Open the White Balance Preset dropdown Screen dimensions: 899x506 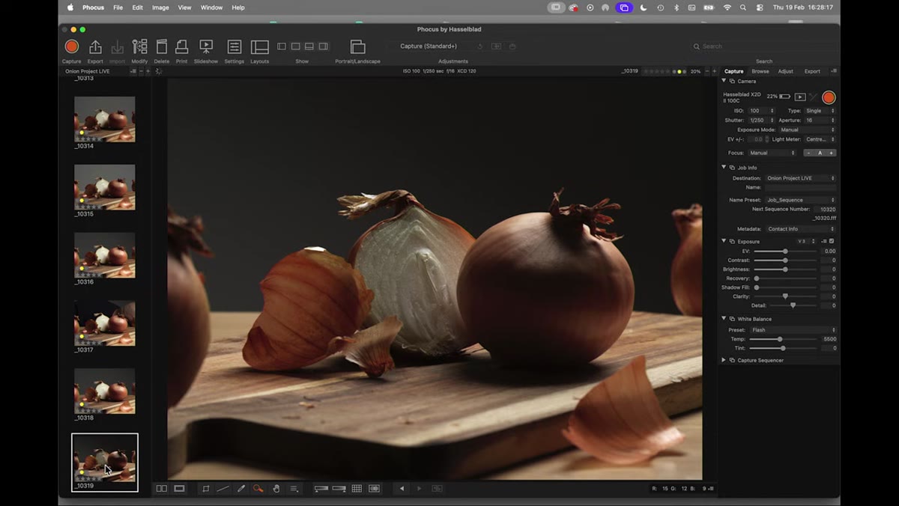(792, 330)
